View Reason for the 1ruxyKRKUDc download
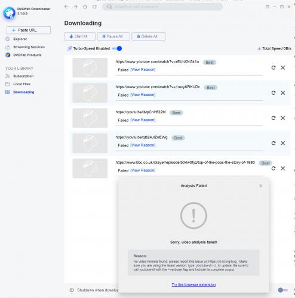The image size is (295, 298). tap(143, 95)
